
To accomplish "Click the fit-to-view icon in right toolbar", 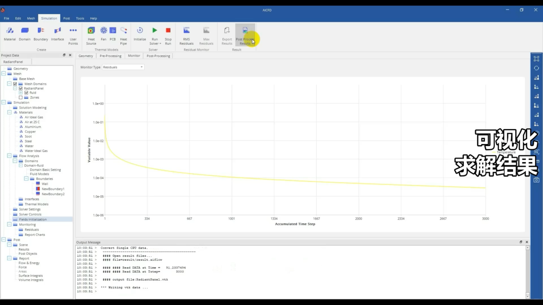I will pos(536,58).
